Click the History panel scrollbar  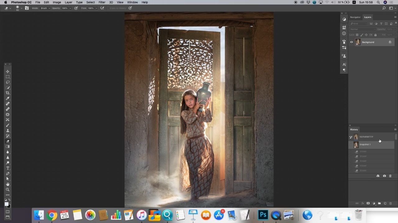[x=396, y=137]
